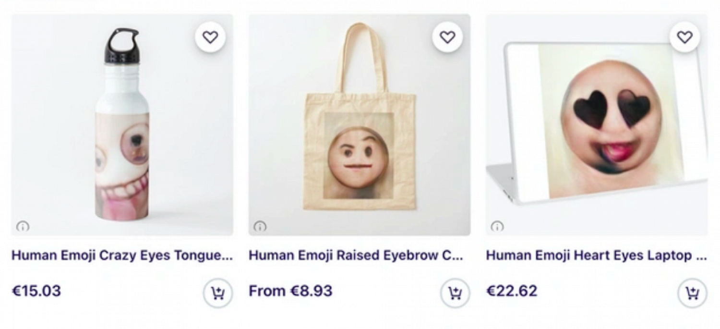
Task: Select the €15.03 price label
Action: [x=36, y=291]
